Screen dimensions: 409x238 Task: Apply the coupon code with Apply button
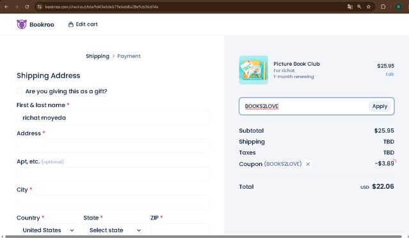380,106
